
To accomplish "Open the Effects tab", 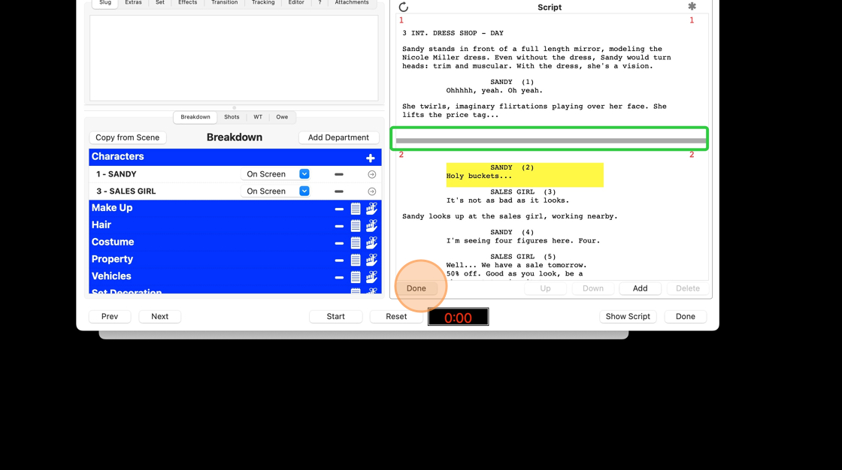I will click(187, 3).
